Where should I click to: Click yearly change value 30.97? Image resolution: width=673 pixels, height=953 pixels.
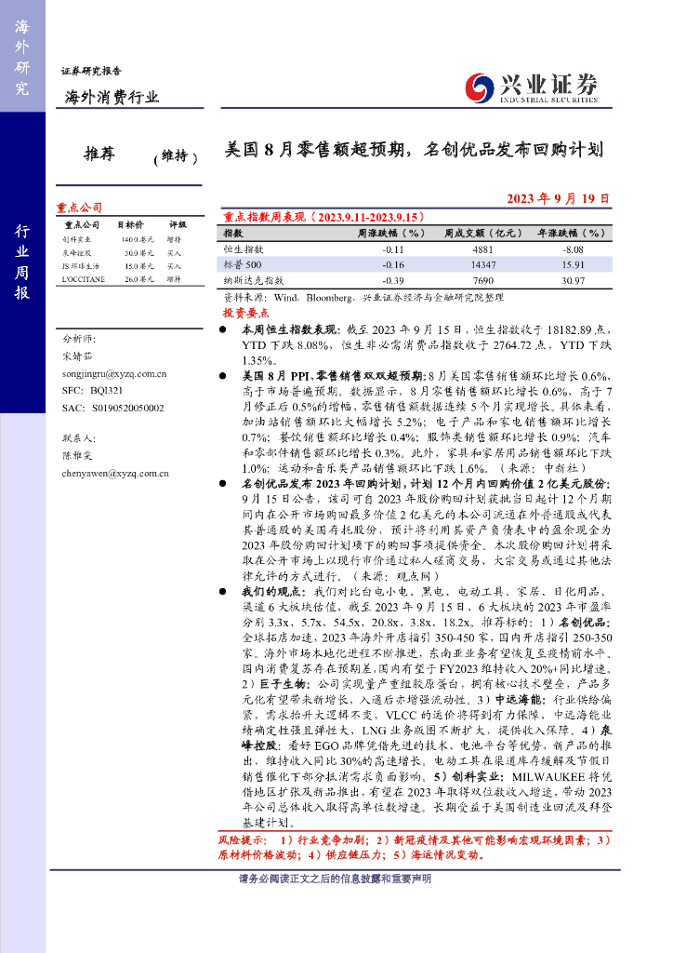tap(573, 281)
